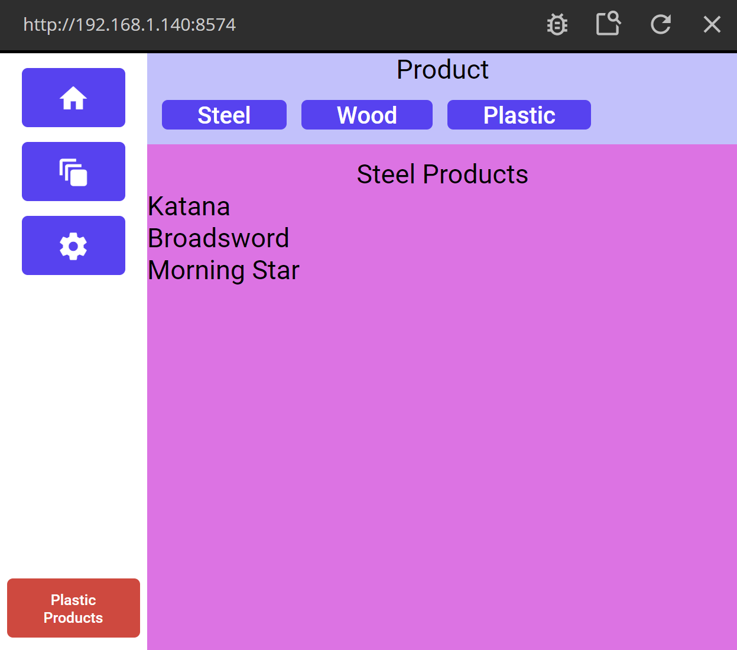Select the Katana item
The height and width of the screenshot is (650, 737).
189,206
